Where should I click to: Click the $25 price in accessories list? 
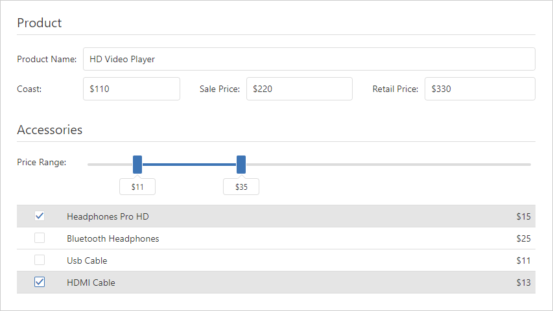click(x=523, y=238)
